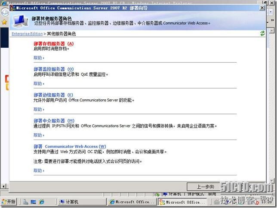277x208 pixels.
Task: Open 帮助 under 部署中介服务器
Action: coord(39,135)
